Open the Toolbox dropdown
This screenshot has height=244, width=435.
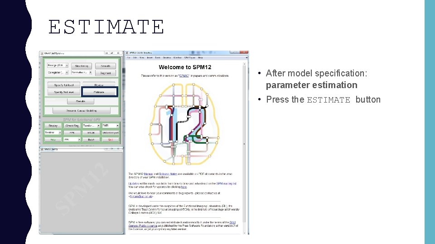[53, 132]
